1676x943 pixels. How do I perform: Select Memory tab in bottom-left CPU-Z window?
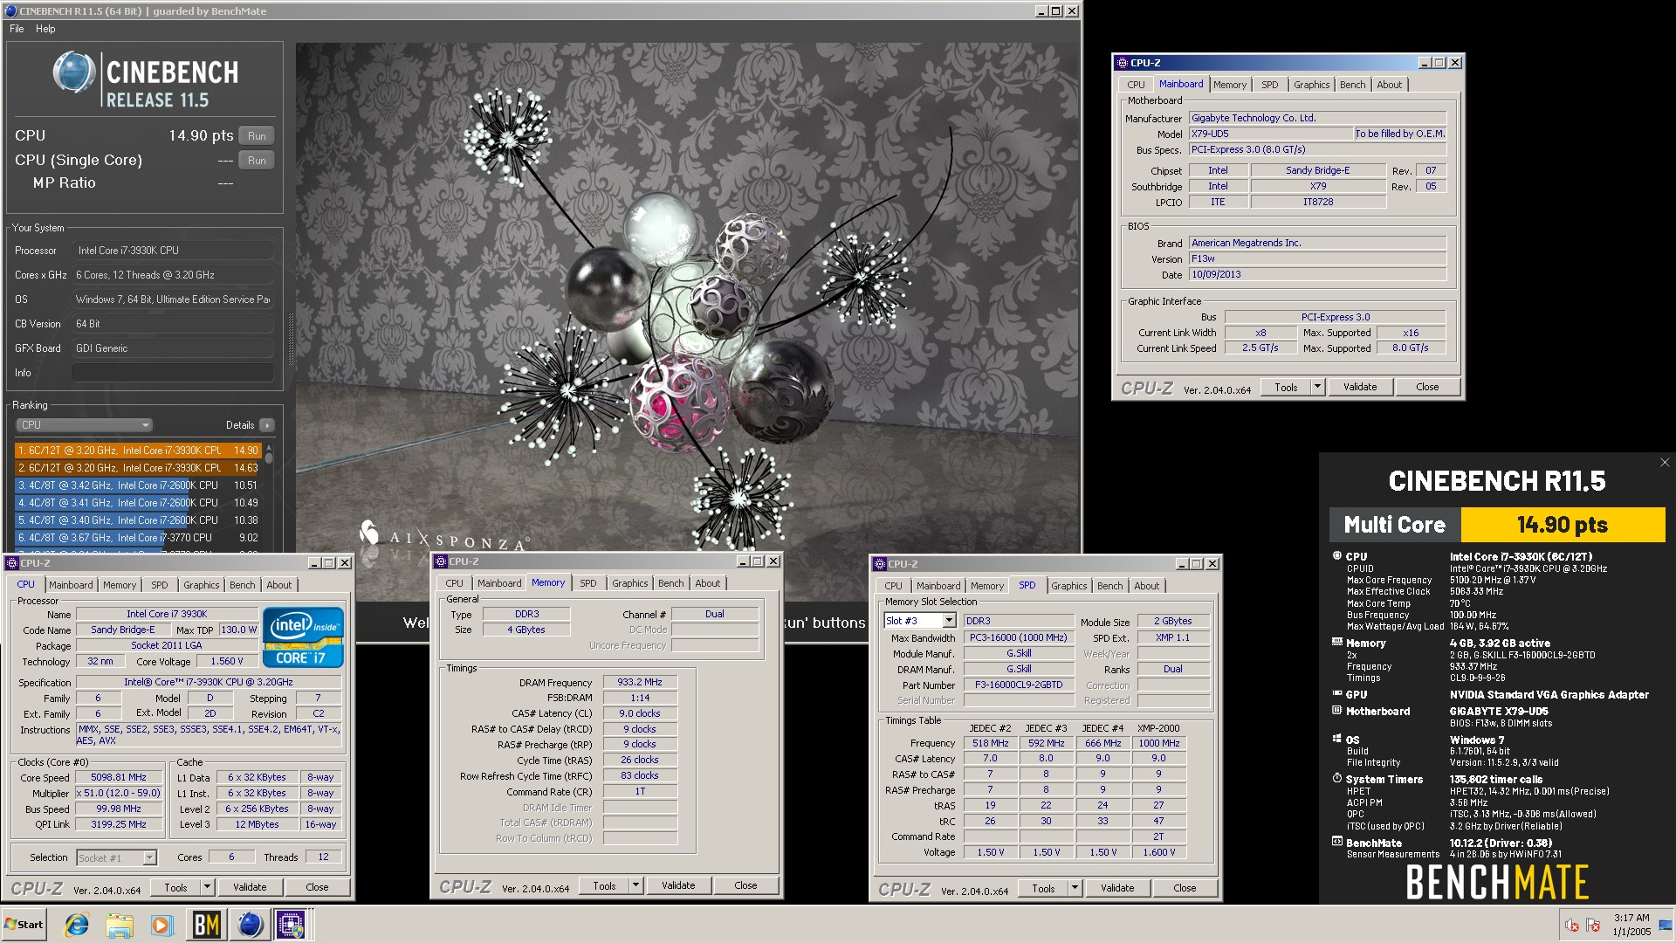120,585
